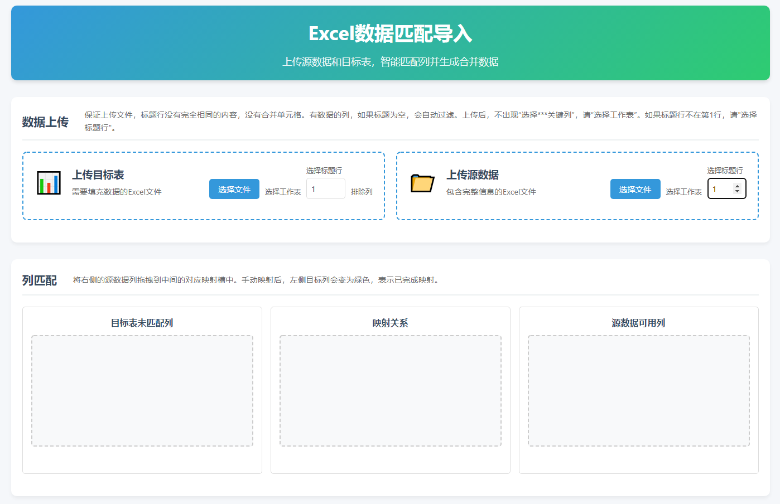The width and height of the screenshot is (780, 504).
Task: Click the 数据上传 section heading
Action: click(x=45, y=122)
